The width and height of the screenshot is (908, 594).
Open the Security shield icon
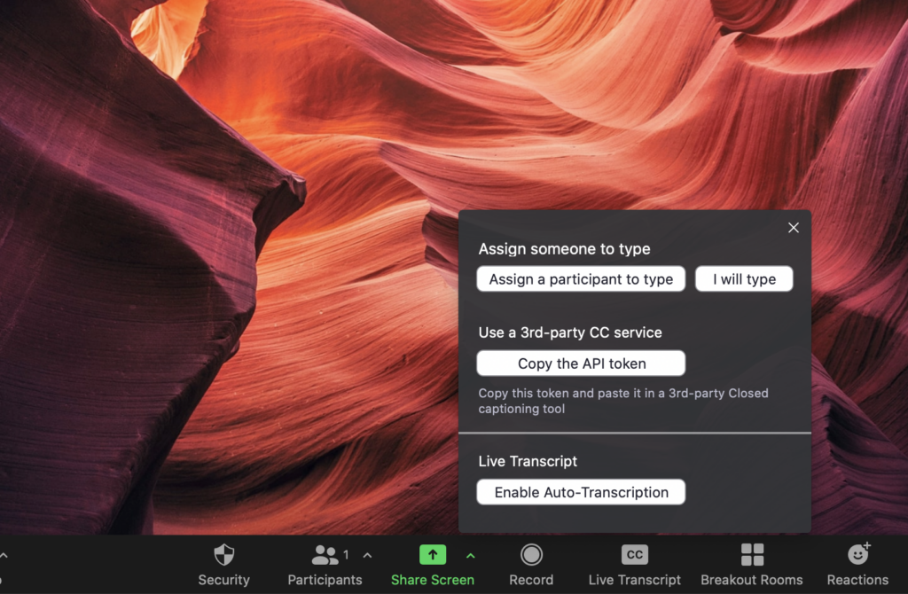point(224,556)
